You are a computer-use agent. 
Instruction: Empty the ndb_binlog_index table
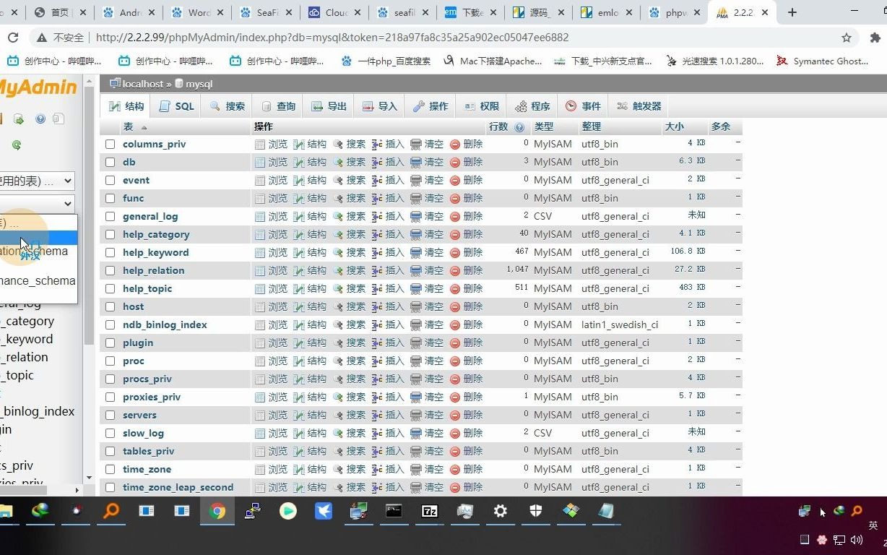click(x=427, y=324)
